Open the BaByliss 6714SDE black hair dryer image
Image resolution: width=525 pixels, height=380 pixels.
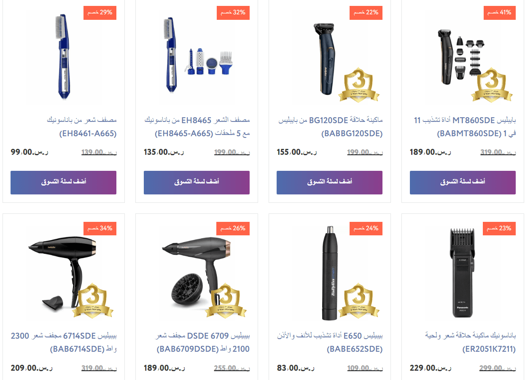[x=63, y=273]
